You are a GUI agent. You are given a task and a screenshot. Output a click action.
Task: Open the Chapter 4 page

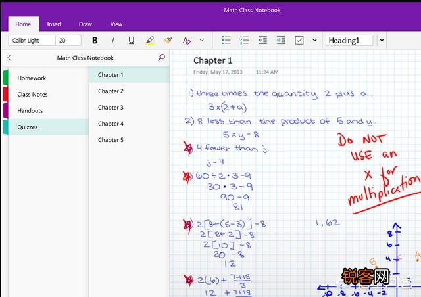pos(129,124)
